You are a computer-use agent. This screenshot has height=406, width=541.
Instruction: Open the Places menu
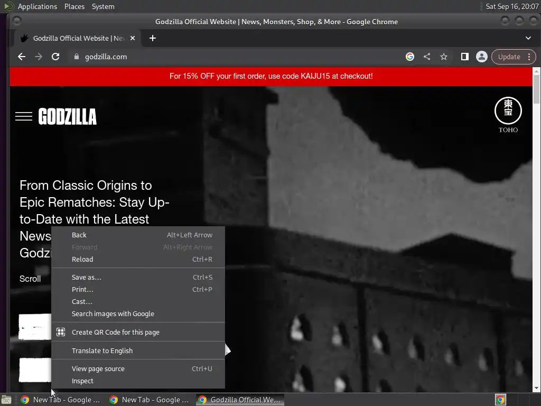point(74,6)
